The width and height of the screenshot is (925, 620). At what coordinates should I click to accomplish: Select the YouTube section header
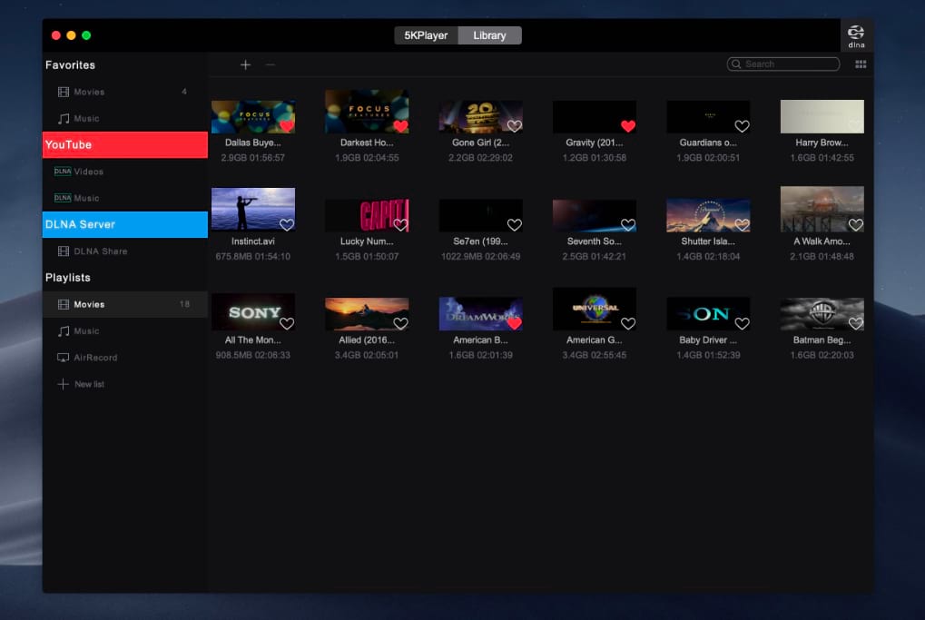click(125, 144)
